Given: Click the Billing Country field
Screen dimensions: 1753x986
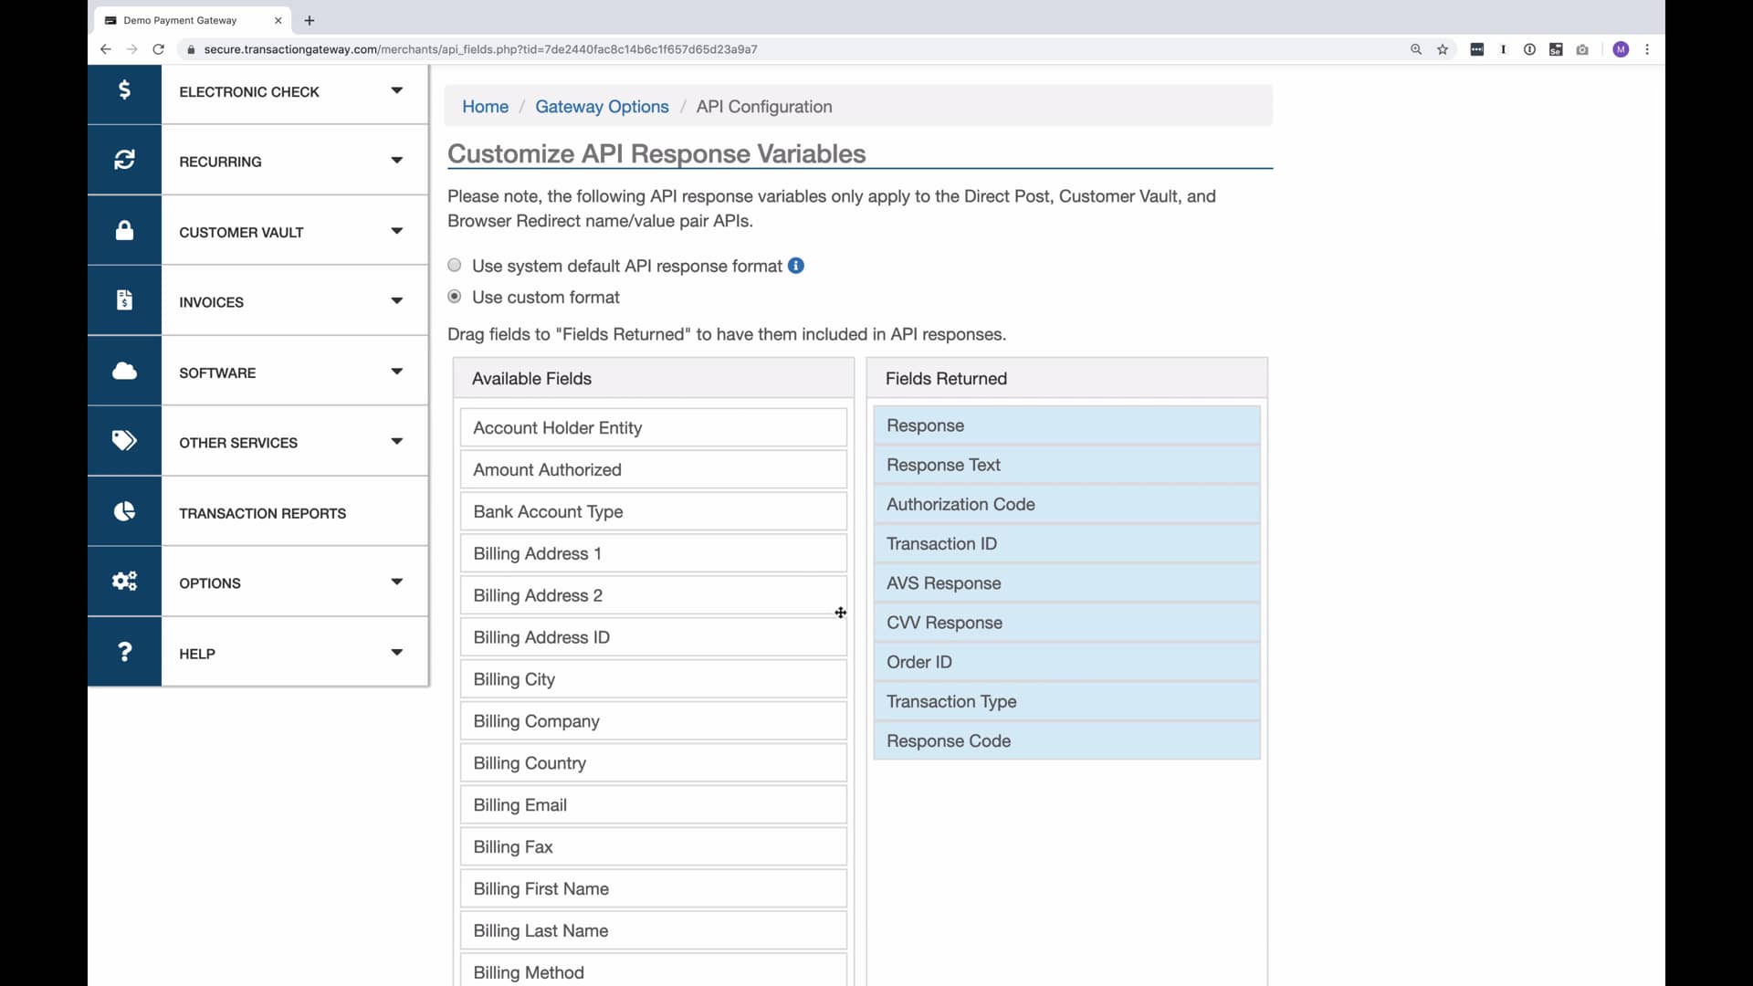Looking at the screenshot, I should coord(654,763).
